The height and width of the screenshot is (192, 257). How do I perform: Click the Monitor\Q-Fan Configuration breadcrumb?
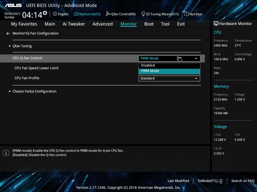pos(35,33)
